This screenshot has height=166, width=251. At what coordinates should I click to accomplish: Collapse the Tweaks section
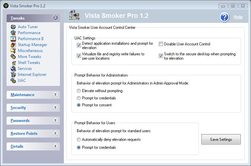[55, 18]
